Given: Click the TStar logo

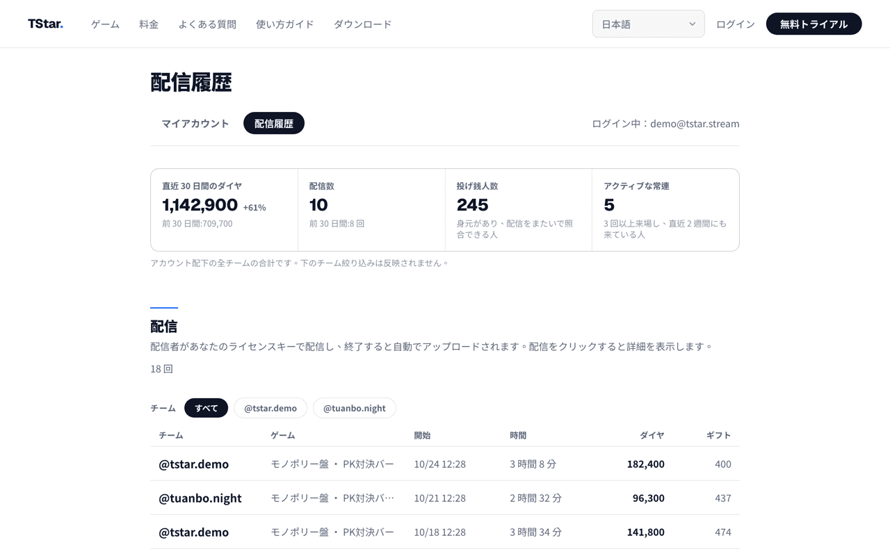Looking at the screenshot, I should (x=45, y=24).
